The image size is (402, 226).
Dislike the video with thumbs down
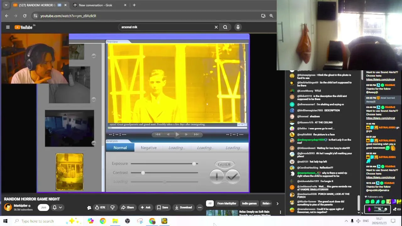112,207
